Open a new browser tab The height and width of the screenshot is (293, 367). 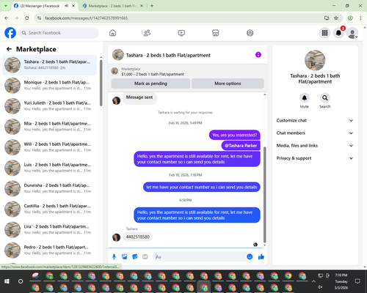(152, 6)
